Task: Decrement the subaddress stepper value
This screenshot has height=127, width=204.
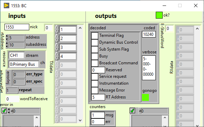Action: pos(7,46)
